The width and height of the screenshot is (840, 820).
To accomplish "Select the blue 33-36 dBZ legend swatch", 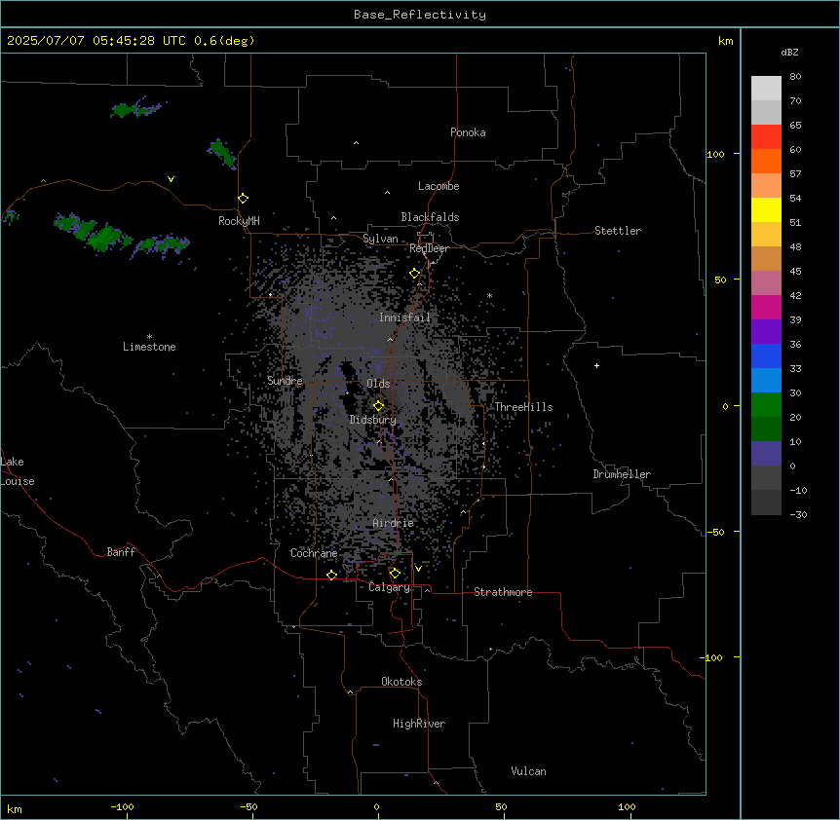I will click(x=766, y=355).
